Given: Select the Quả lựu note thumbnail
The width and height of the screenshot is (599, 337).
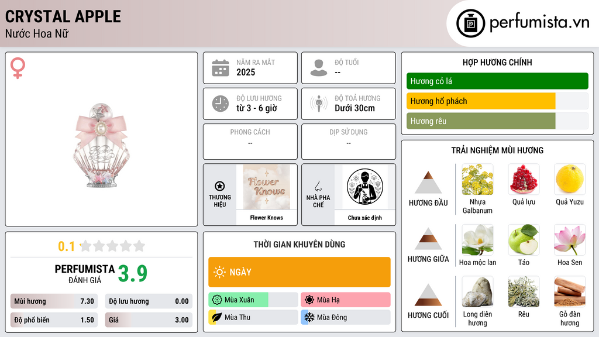Looking at the screenshot, I should click(x=524, y=179).
